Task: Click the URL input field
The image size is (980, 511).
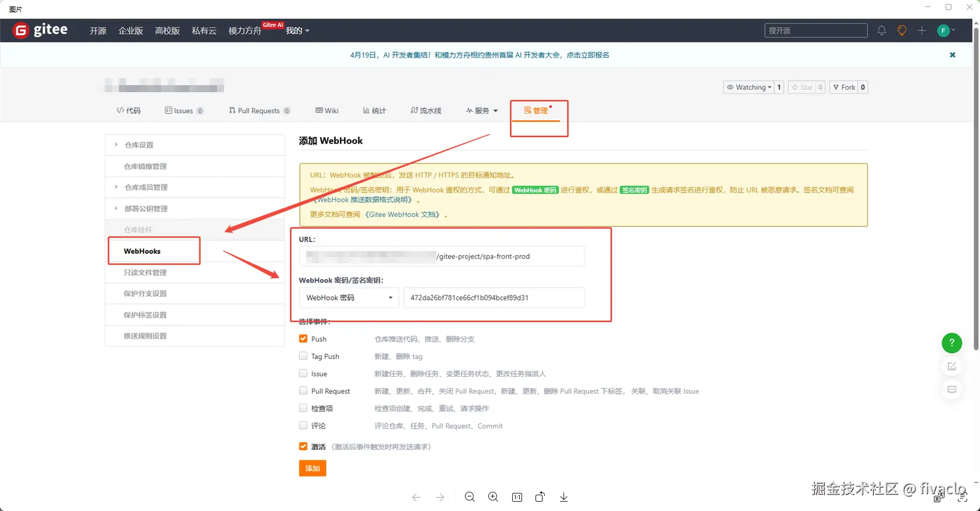Action: click(x=442, y=256)
